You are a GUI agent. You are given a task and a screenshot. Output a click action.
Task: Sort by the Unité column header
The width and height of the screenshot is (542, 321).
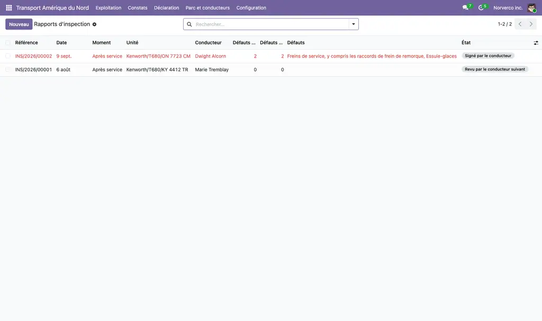pyautogui.click(x=132, y=43)
